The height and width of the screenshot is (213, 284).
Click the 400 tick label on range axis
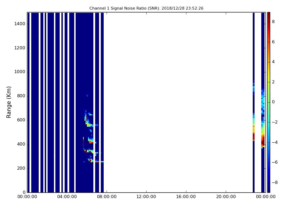coord(21,144)
